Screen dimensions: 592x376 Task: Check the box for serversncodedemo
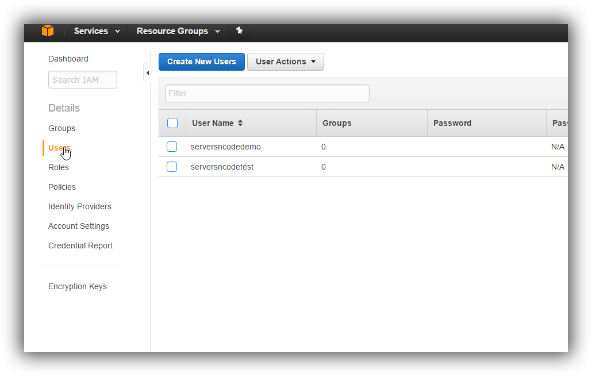172,147
